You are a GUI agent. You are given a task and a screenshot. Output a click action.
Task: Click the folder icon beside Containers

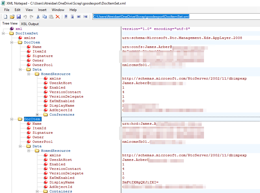(46, 191)
